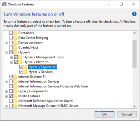Uncheck the top-level Hyper-V checkbox

pos(11,52)
